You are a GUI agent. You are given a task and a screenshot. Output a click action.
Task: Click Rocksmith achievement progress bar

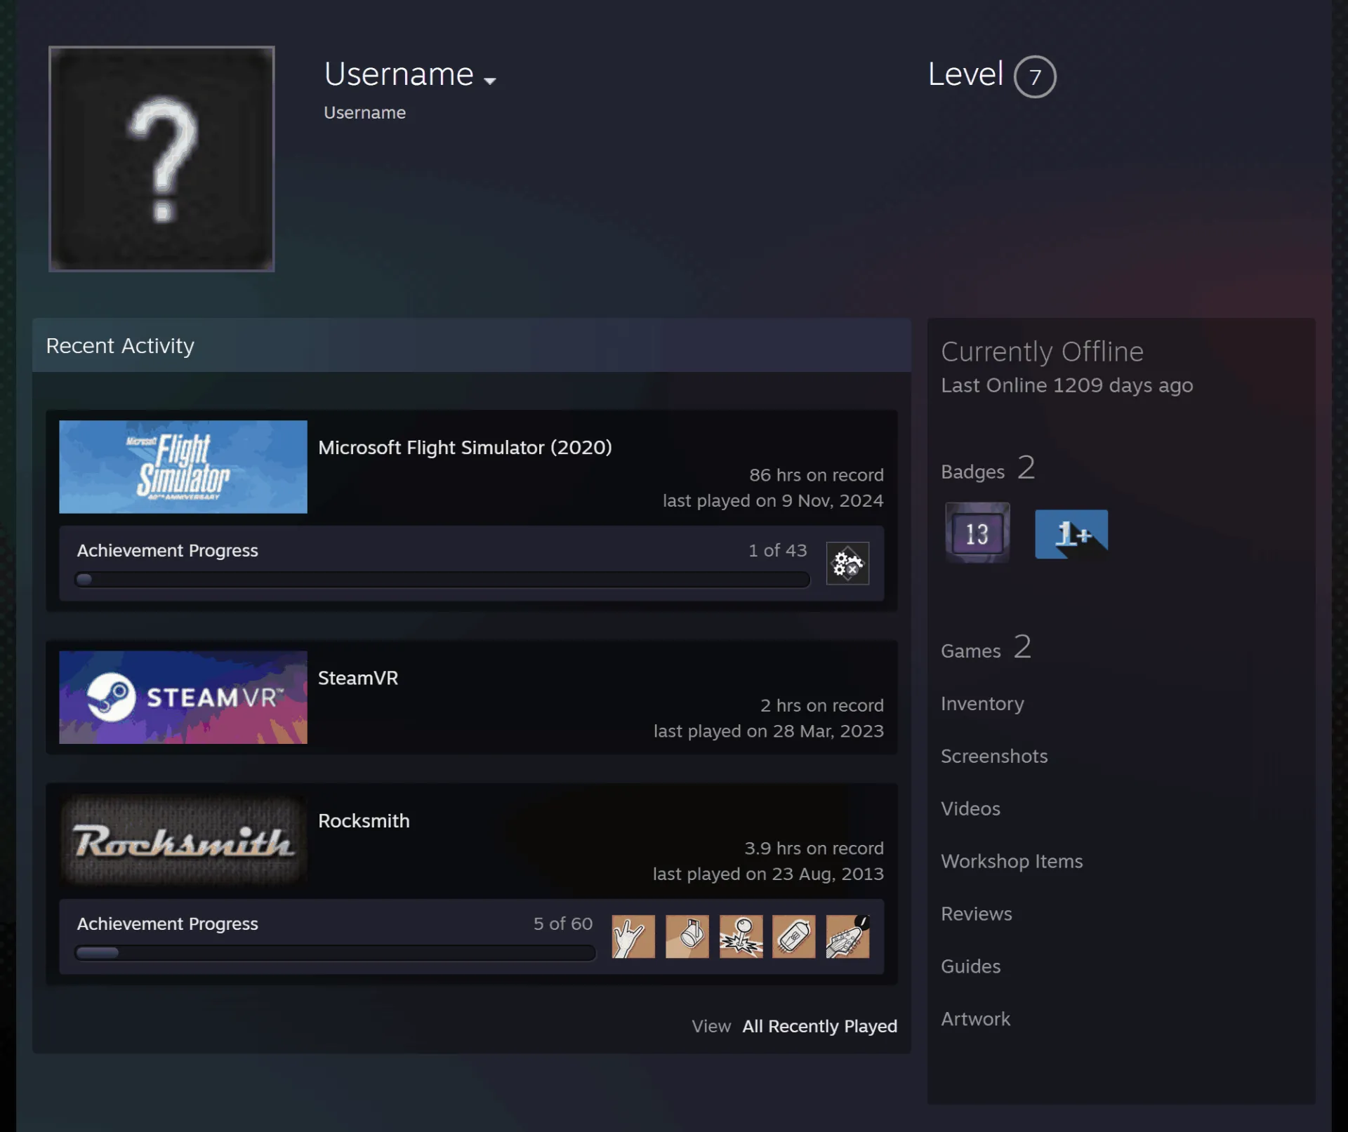(x=335, y=953)
